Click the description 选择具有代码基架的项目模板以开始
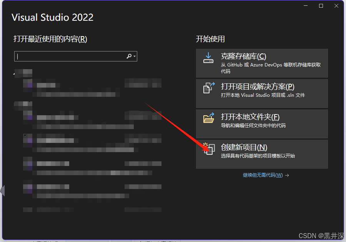The width and height of the screenshot is (346, 242). point(258,156)
